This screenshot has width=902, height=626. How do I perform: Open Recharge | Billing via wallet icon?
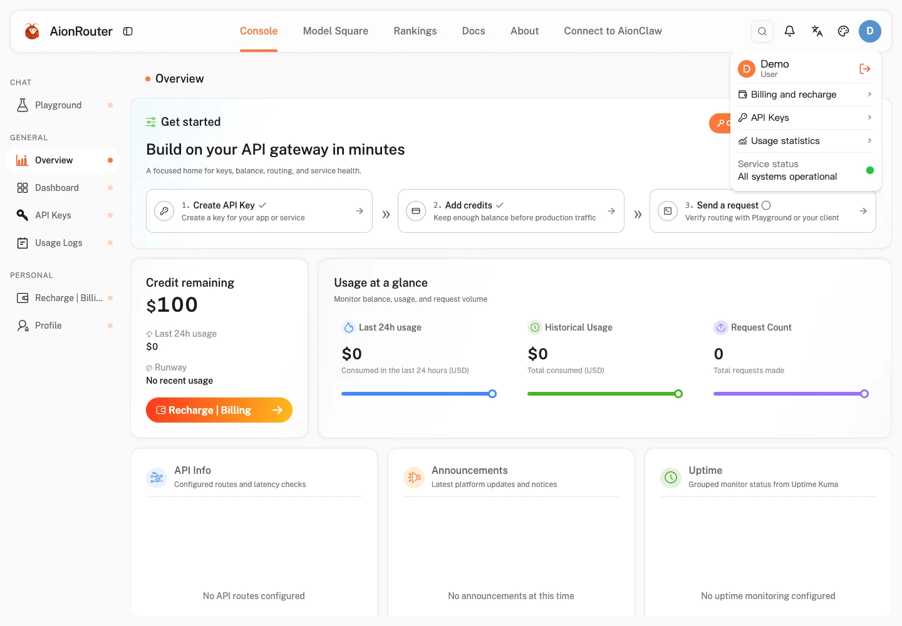pyautogui.click(x=23, y=298)
